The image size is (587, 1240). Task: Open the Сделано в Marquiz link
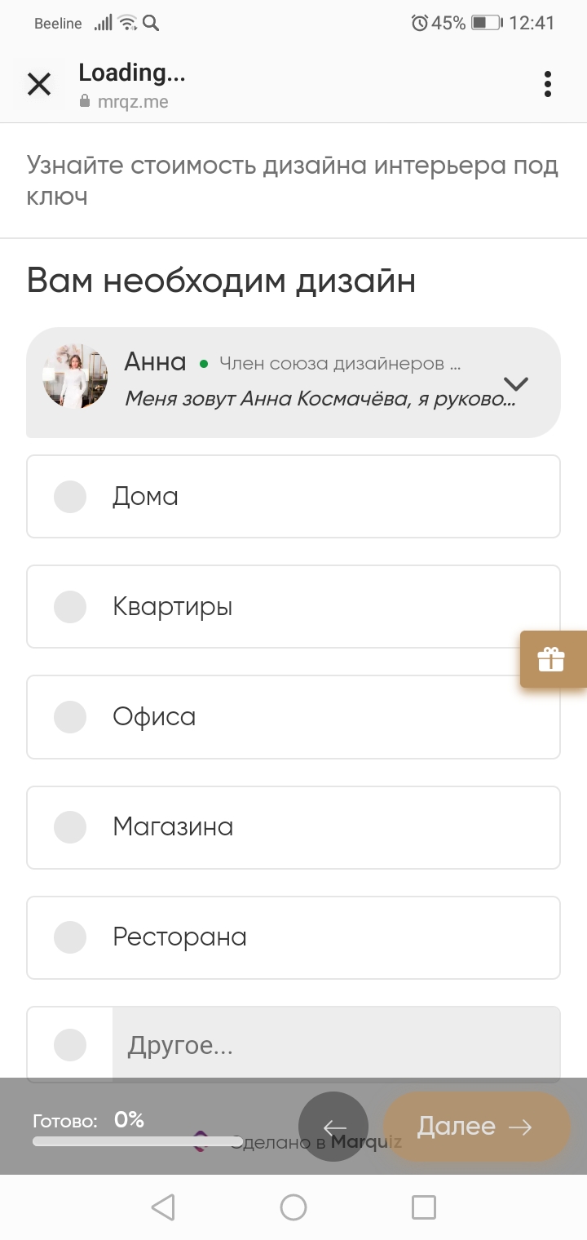click(297, 1141)
